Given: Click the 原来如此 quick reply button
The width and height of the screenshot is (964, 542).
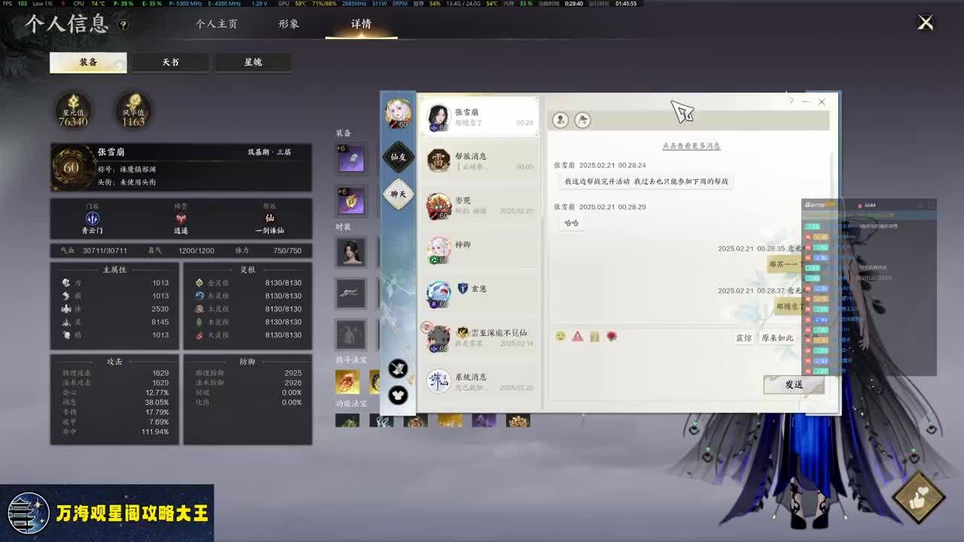Looking at the screenshot, I should click(777, 338).
